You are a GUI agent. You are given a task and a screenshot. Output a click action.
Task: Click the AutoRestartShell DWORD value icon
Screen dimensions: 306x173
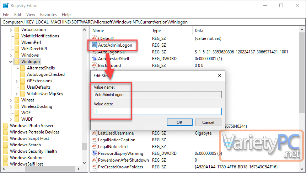(95, 58)
